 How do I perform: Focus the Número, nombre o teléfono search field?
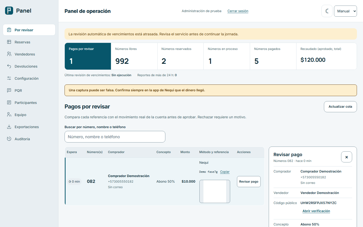(x=115, y=137)
